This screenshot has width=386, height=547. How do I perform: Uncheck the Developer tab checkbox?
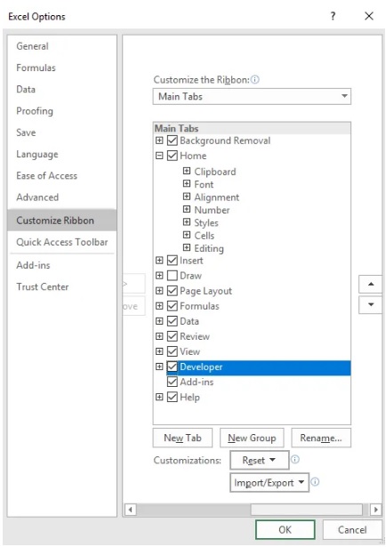tap(173, 366)
